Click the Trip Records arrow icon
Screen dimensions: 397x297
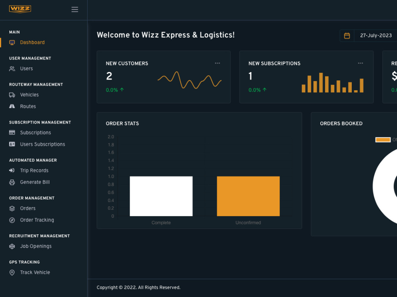(x=12, y=170)
